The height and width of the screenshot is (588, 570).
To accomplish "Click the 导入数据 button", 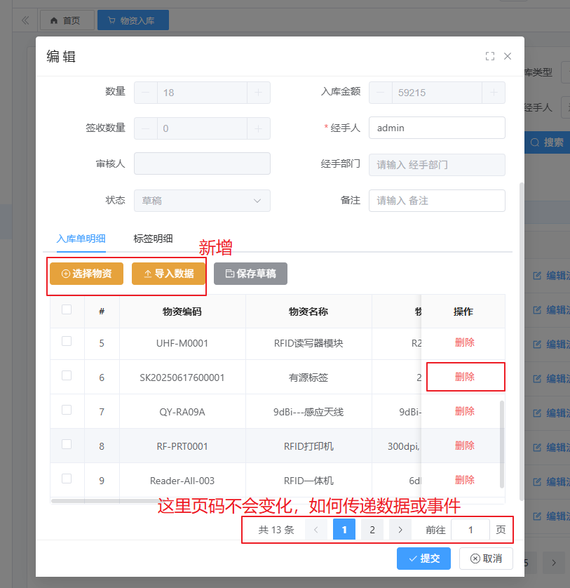I will [x=168, y=274].
